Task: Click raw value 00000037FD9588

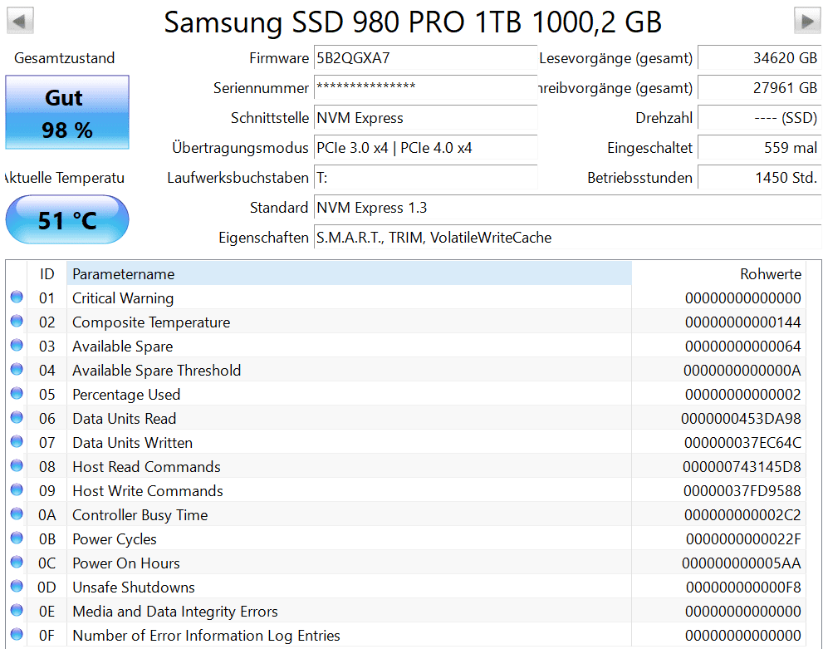Action: (x=742, y=491)
